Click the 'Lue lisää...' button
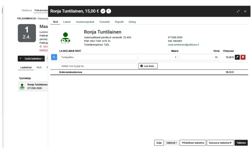The height and width of the screenshot is (149, 251). (148, 66)
